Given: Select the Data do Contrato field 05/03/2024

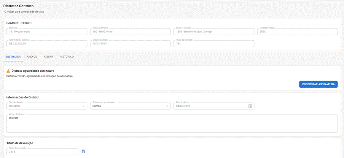Looking at the screenshot, I should (x=130, y=44).
